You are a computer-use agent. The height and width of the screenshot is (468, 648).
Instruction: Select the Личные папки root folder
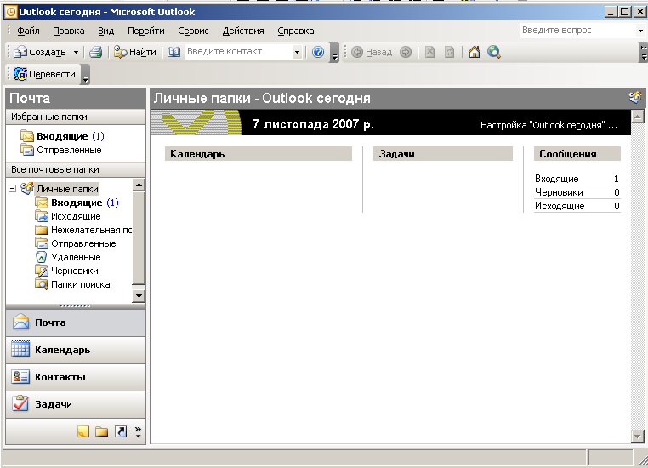point(67,189)
